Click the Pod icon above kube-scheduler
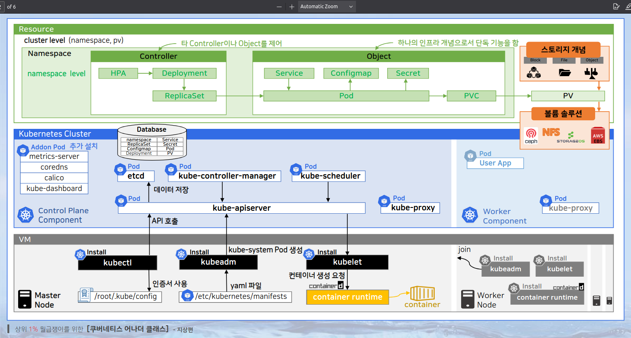This screenshot has height=338, width=631. click(x=296, y=169)
